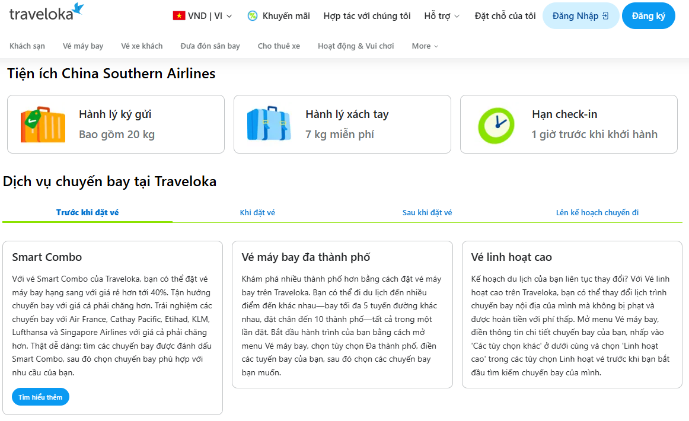689x421 pixels.
Task: Open Hợp tác với chúng tôi link
Action: click(x=367, y=16)
